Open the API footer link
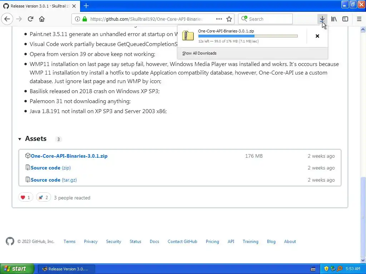The height and width of the screenshot is (274, 366). click(231, 242)
